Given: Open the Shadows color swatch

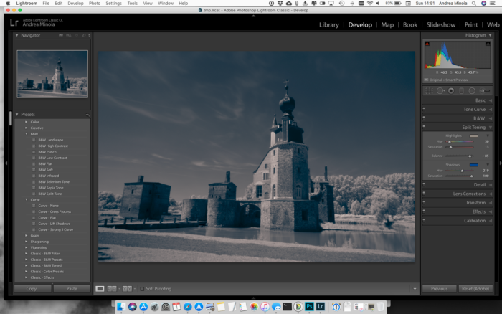Looking at the screenshot, I should pyautogui.click(x=473, y=165).
